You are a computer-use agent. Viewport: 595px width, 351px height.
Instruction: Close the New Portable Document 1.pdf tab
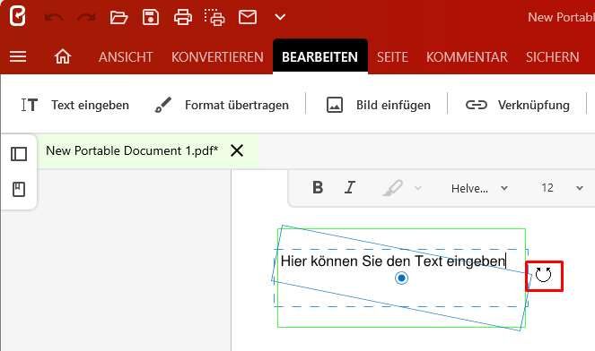tap(237, 150)
